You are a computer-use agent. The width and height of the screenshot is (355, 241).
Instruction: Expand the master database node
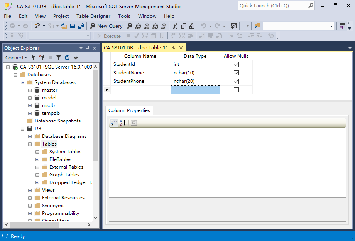30,90
